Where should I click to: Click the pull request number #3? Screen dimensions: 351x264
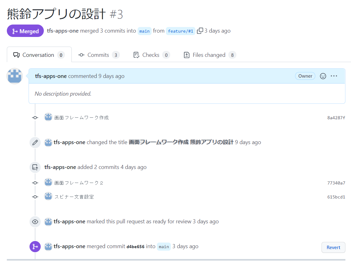[116, 14]
